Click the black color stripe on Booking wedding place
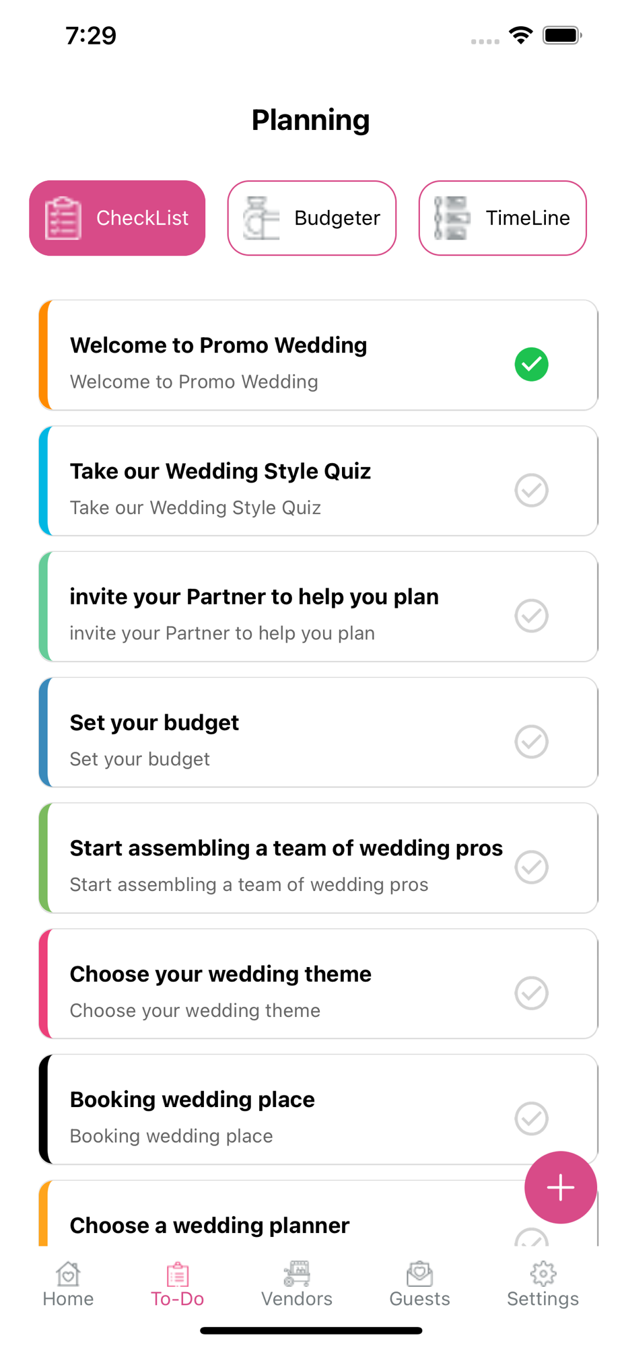This screenshot has width=622, height=1346. point(44,1109)
